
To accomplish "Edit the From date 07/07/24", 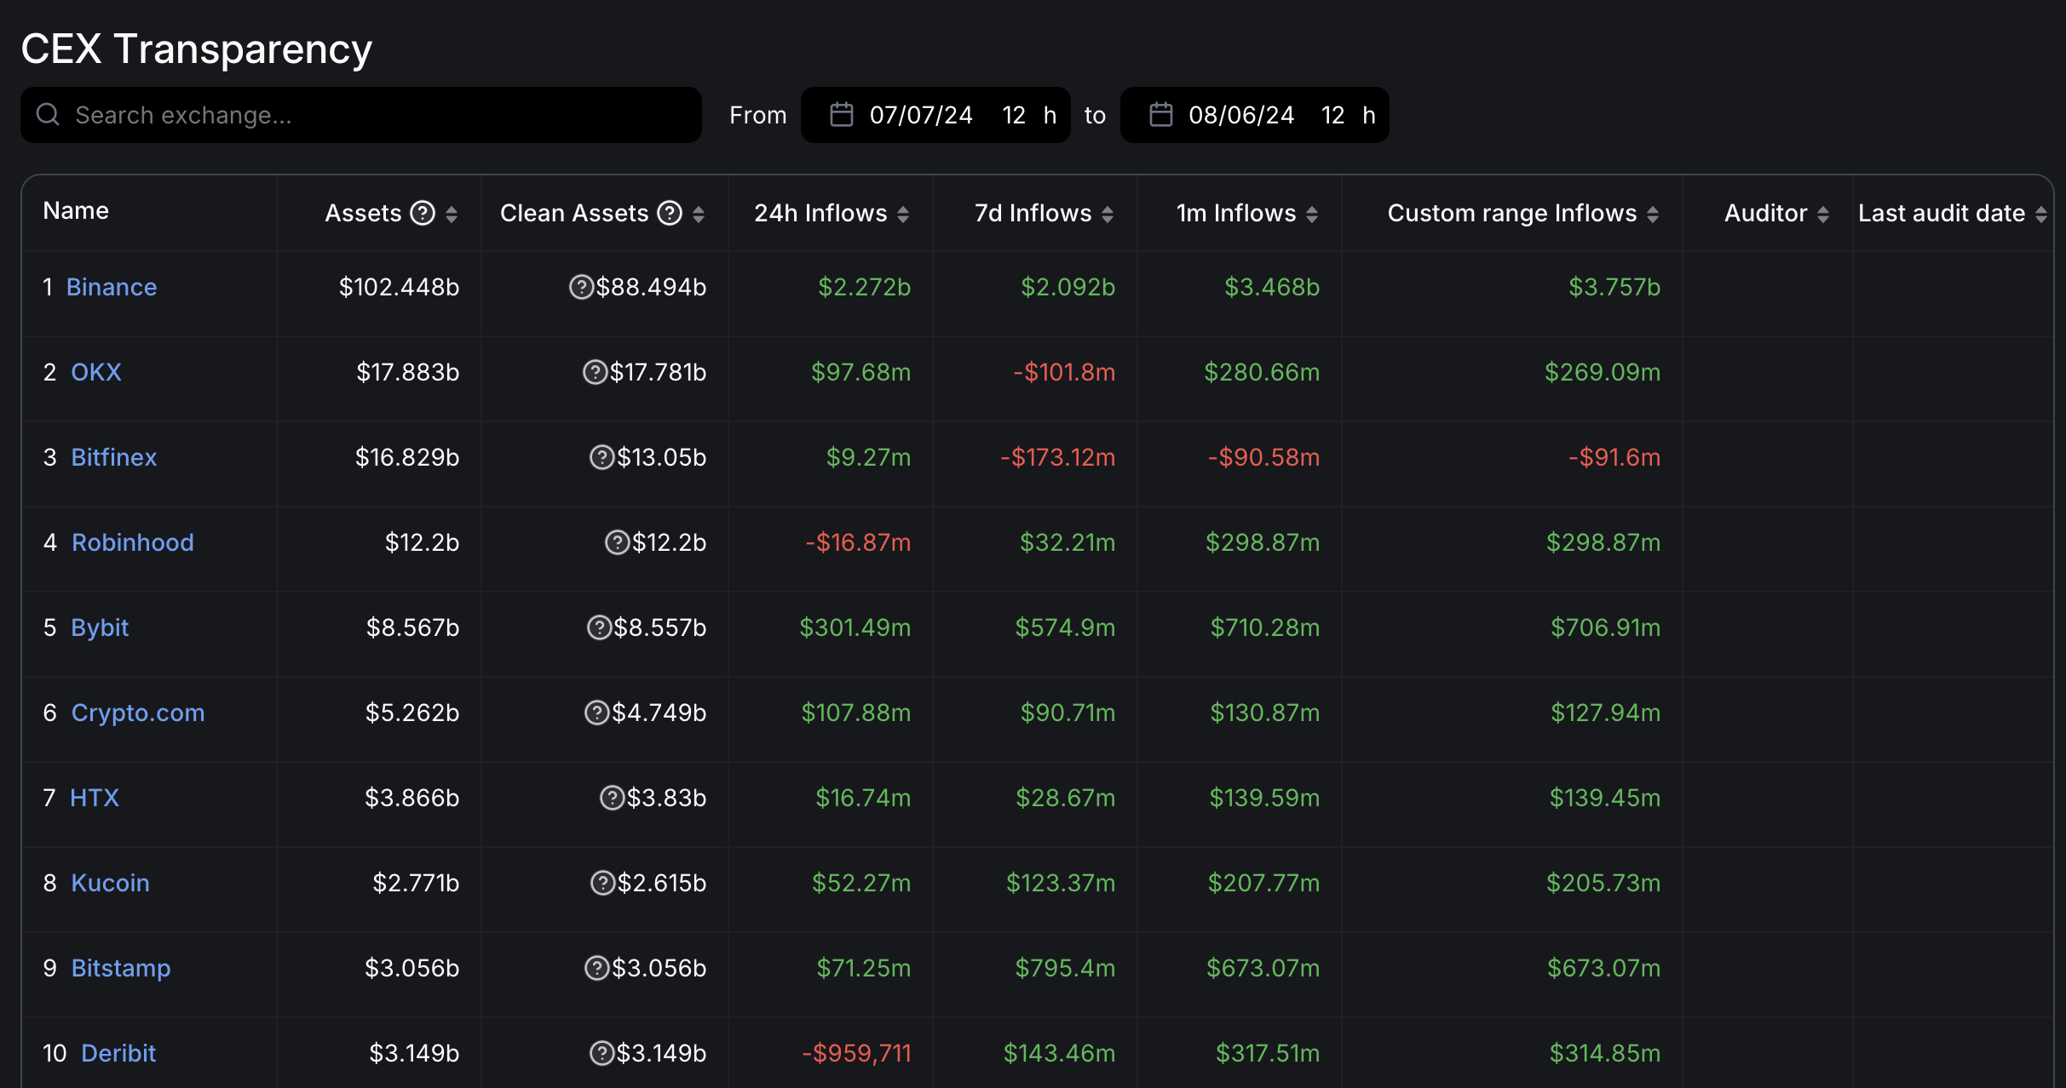I will (921, 115).
